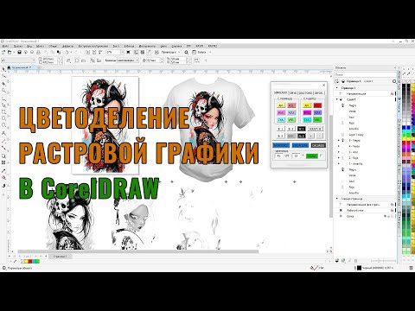Click the Print icon on the standard toolbar
The image size is (415, 311).
(38, 52)
